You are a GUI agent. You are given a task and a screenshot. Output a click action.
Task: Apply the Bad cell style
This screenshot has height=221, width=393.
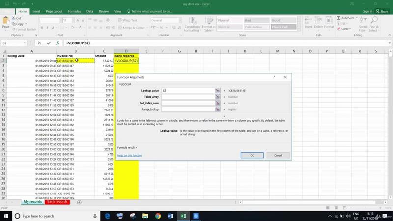(256, 20)
